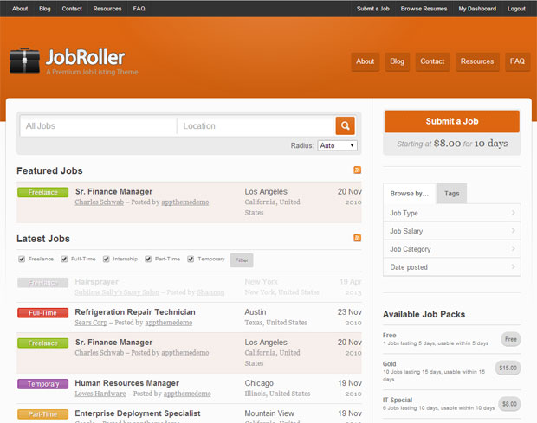The width and height of the screenshot is (537, 423).
Task: Click appthemedemo link in Human Resources row
Action: pos(187,394)
